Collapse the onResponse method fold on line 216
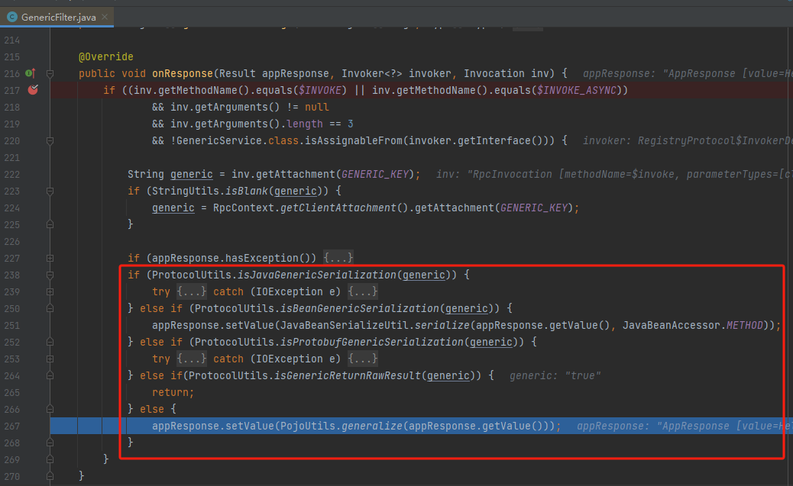The width and height of the screenshot is (793, 486). pos(50,74)
